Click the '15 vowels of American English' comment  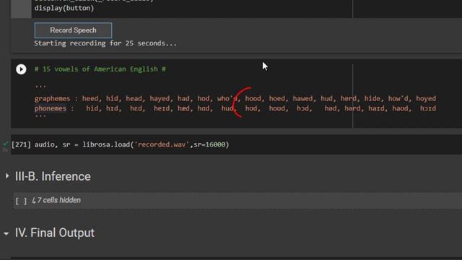coord(100,69)
